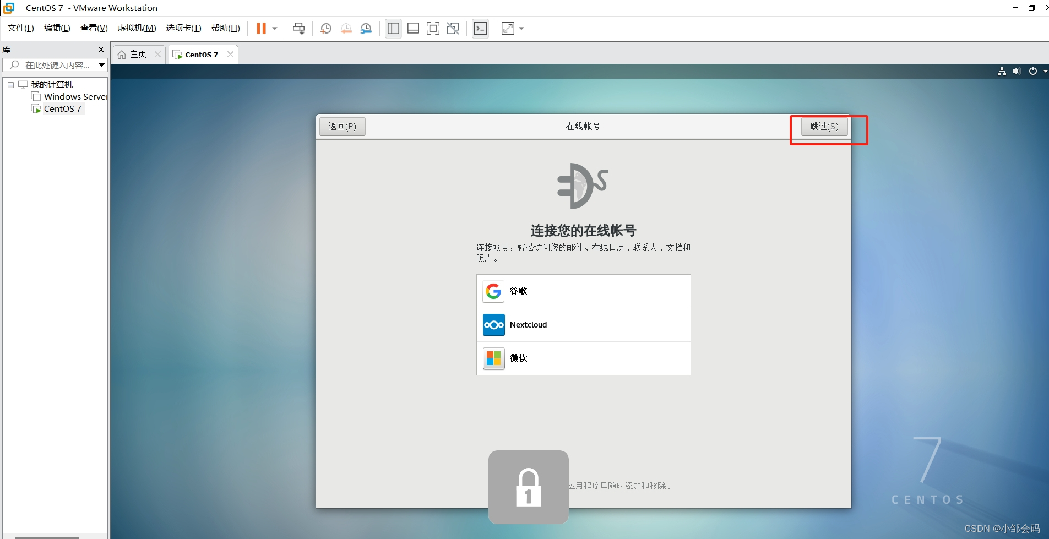This screenshot has height=539, width=1049.
Task: Close the CentOS 7 tab
Action: (230, 54)
